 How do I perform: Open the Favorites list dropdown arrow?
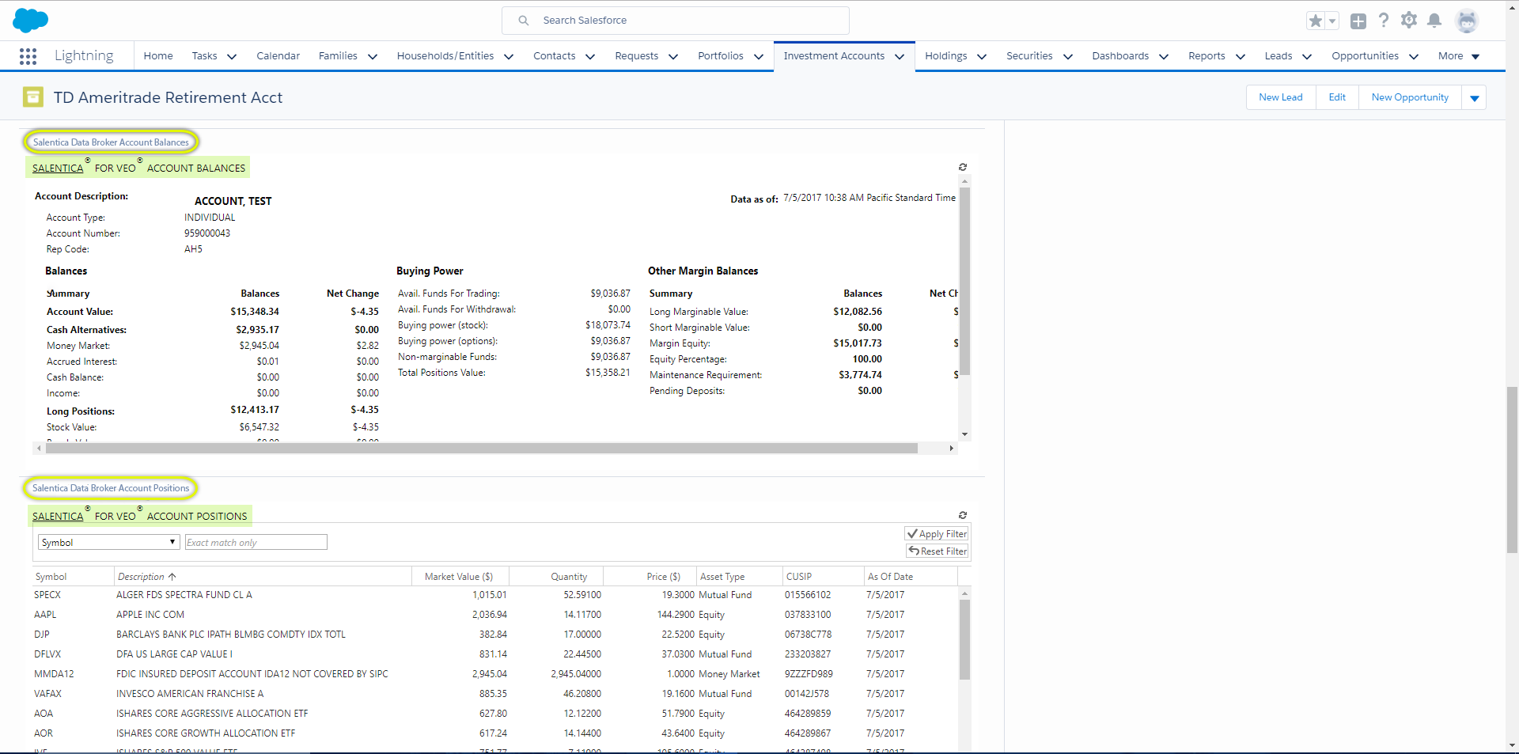pos(1332,21)
